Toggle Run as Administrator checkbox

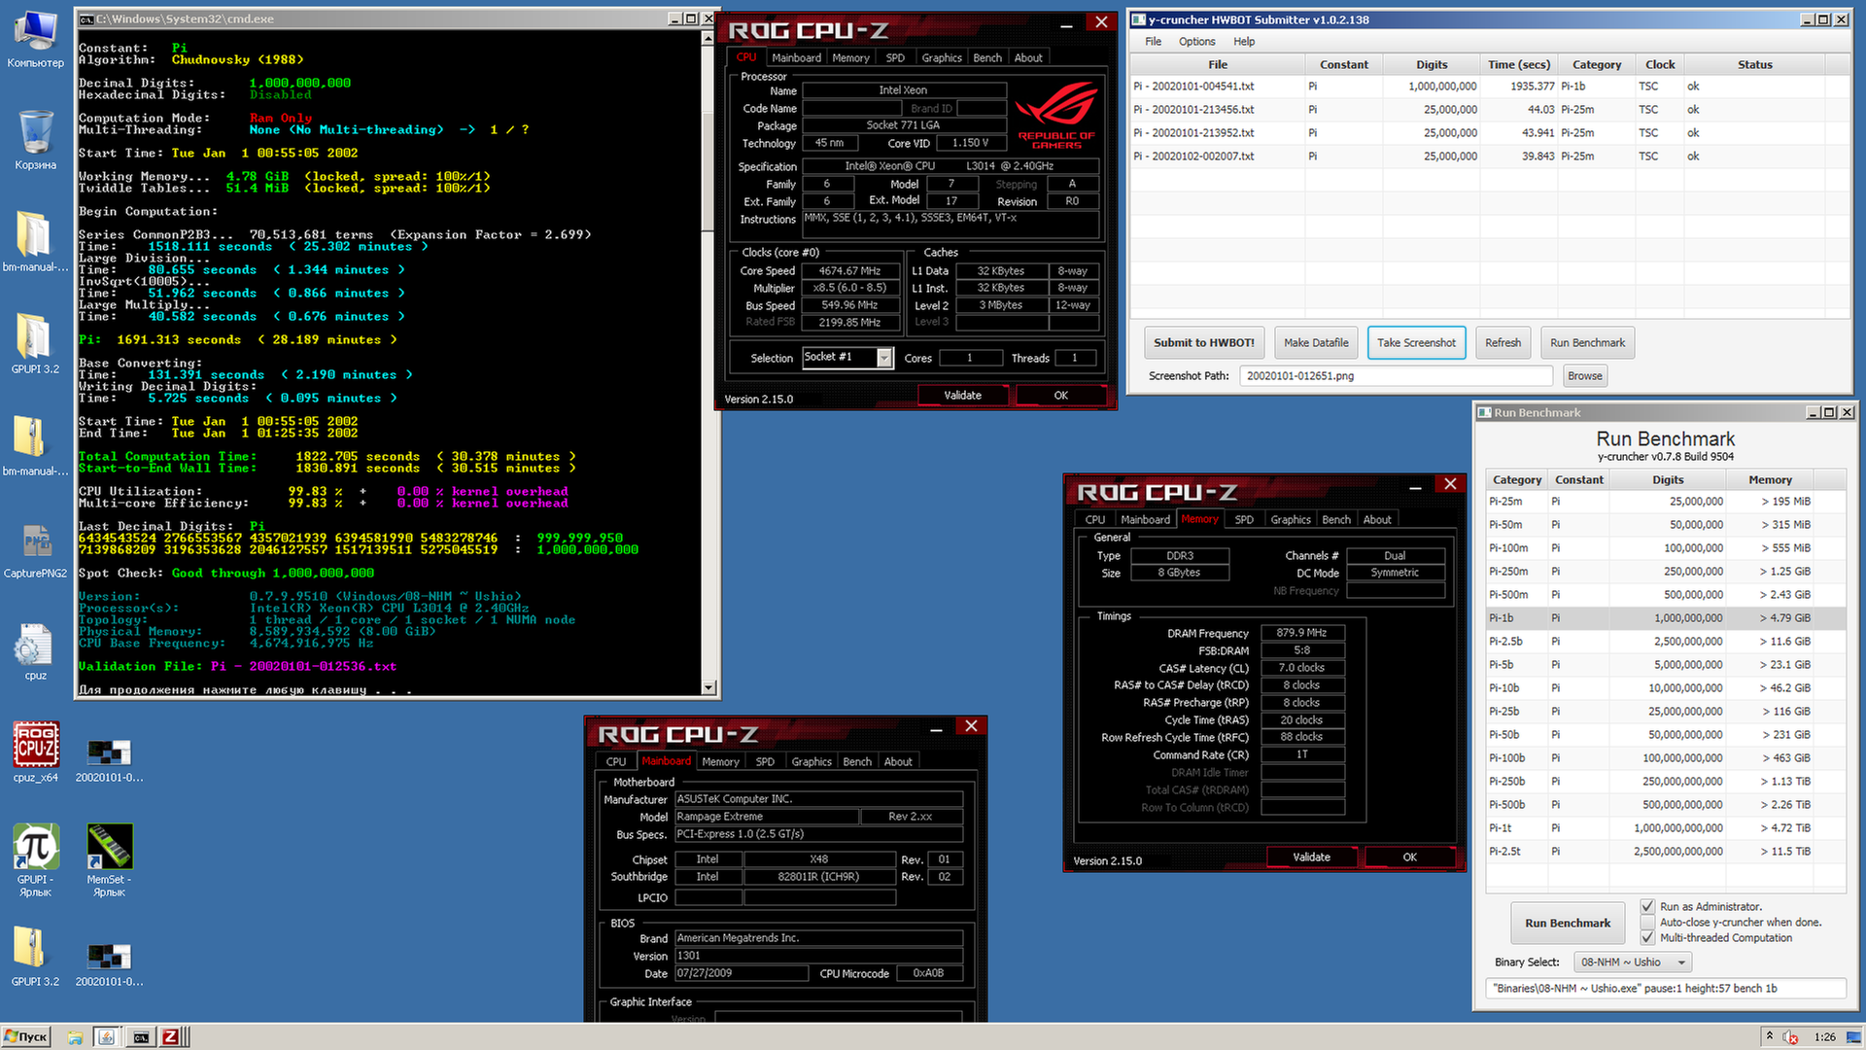click(1647, 906)
